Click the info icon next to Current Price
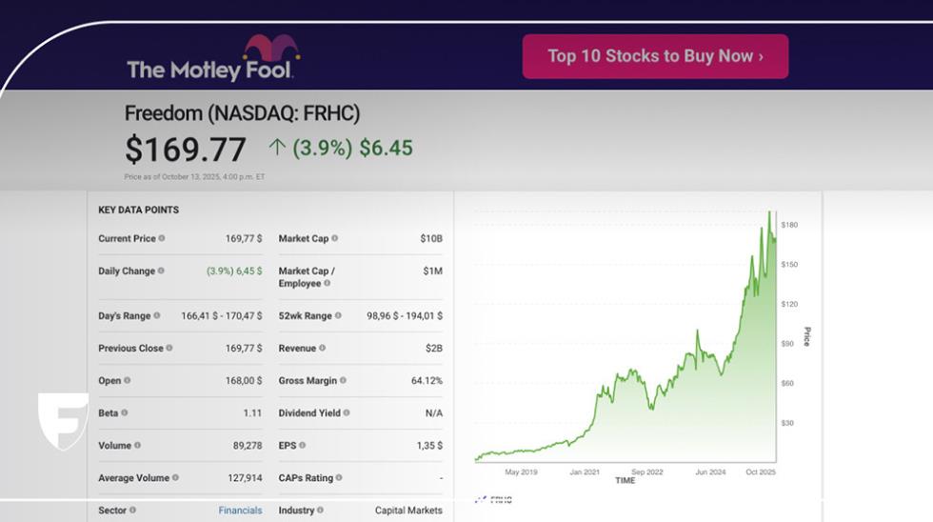 [162, 238]
